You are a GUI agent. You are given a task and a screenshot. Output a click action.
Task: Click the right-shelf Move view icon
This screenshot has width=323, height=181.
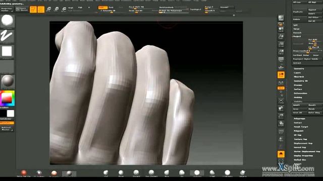tap(281, 109)
